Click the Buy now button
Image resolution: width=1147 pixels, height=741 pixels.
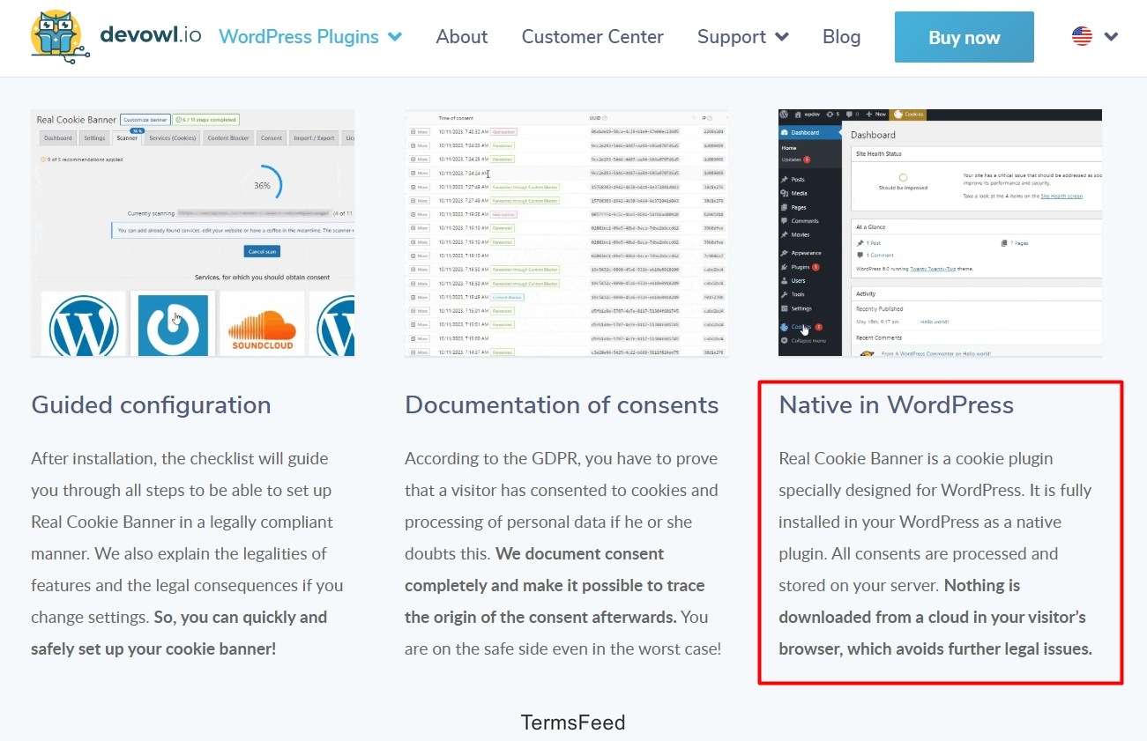(965, 37)
